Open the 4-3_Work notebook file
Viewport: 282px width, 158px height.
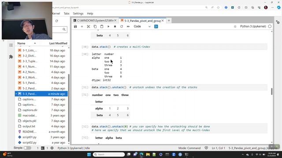[41, 78]
